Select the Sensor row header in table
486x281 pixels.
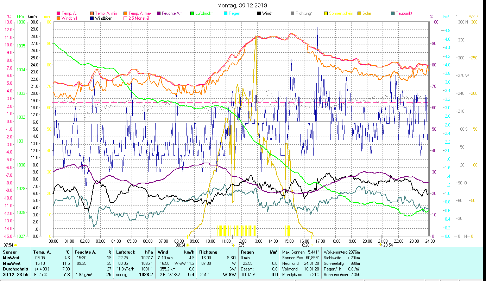pyautogui.click(x=10, y=252)
